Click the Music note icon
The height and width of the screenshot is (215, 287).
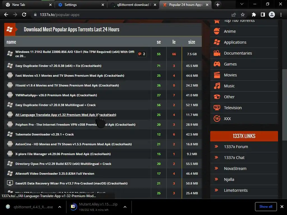coord(217,86)
